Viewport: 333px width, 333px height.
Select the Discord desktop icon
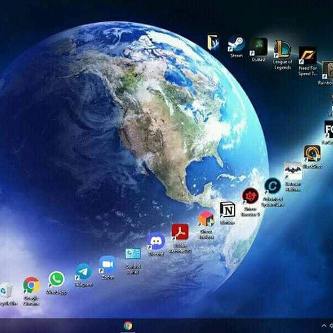pos(156,241)
